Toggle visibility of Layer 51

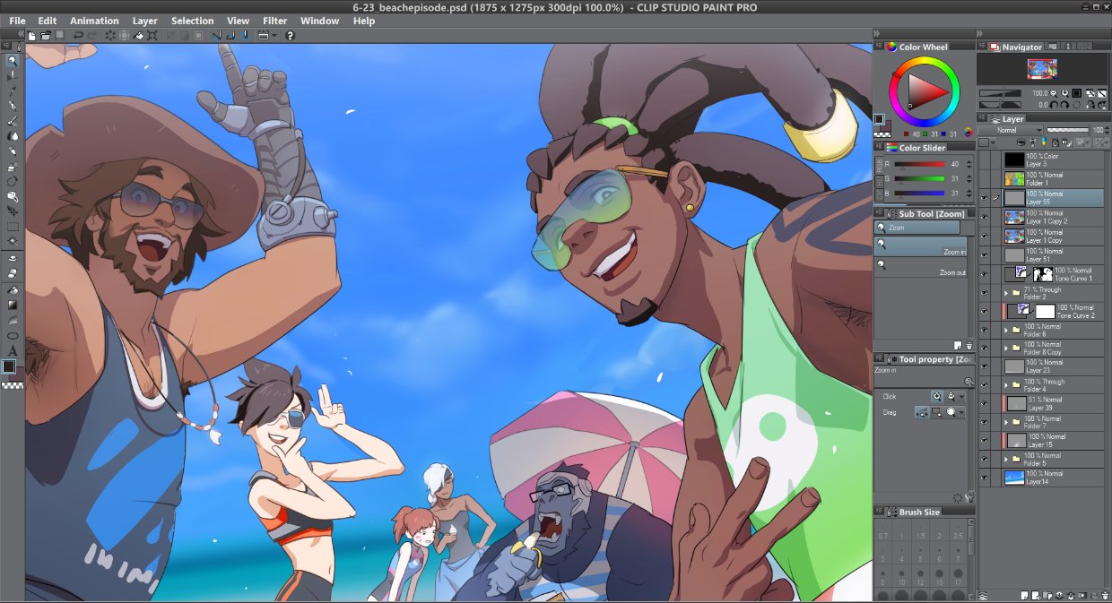tap(984, 254)
